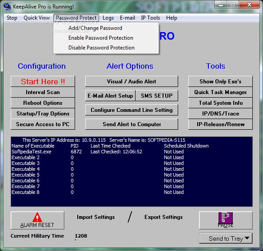Click Export Settings

(163, 217)
